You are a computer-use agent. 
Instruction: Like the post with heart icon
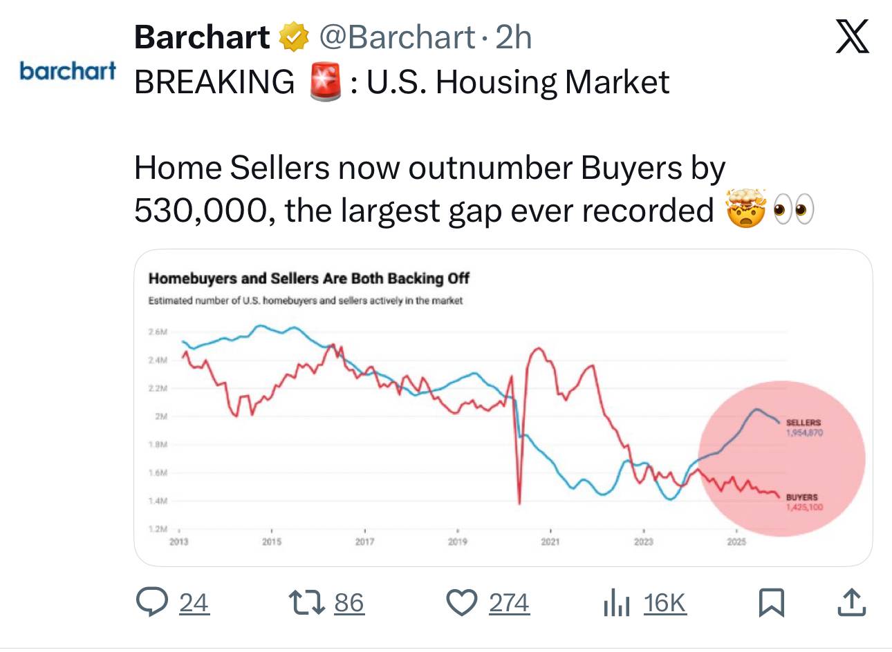461,602
